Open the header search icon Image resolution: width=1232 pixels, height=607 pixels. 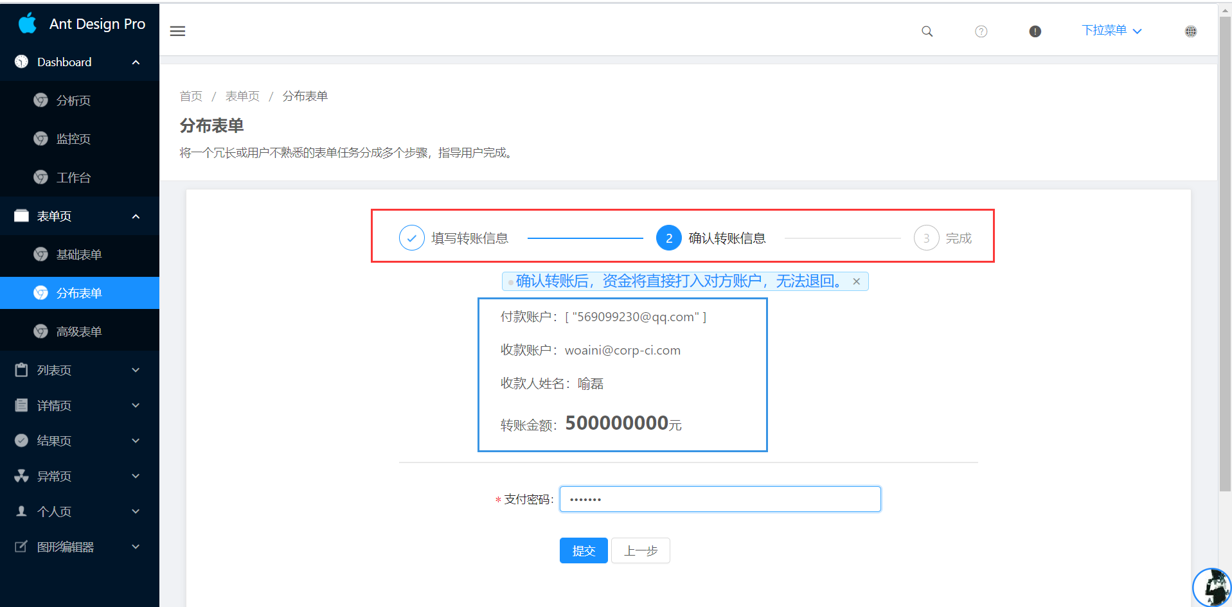[927, 31]
